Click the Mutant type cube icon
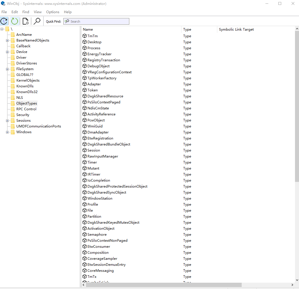The image size is (299, 289). (85, 168)
